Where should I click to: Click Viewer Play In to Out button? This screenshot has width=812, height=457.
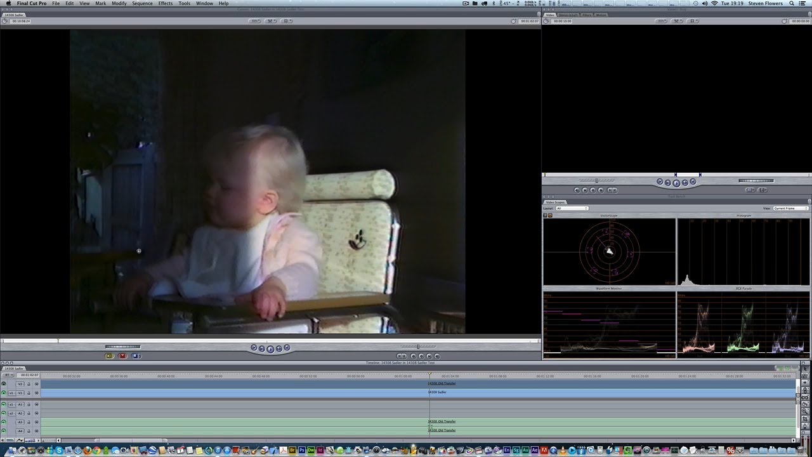pos(668,183)
